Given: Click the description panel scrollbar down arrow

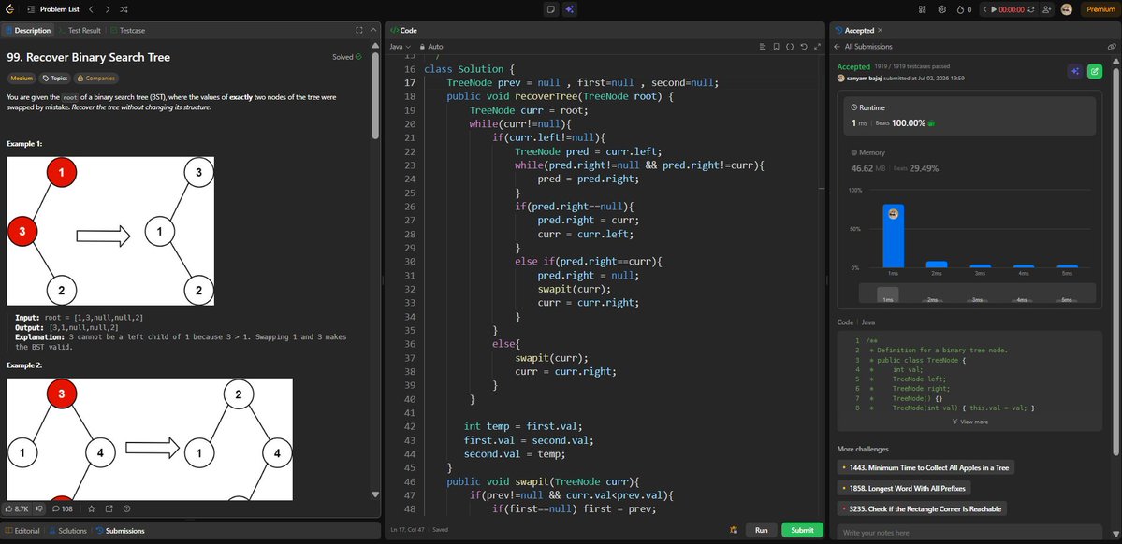Looking at the screenshot, I should (x=375, y=494).
